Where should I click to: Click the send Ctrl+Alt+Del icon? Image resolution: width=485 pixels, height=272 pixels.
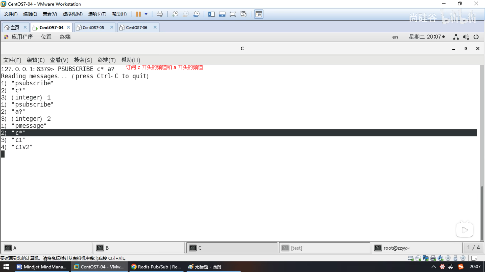pyautogui.click(x=160, y=14)
